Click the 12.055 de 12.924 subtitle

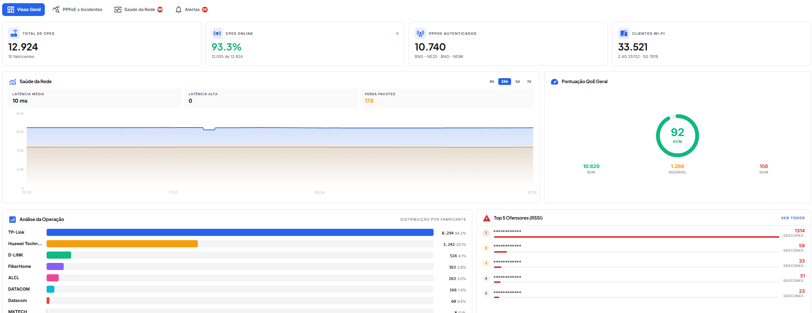[227, 56]
